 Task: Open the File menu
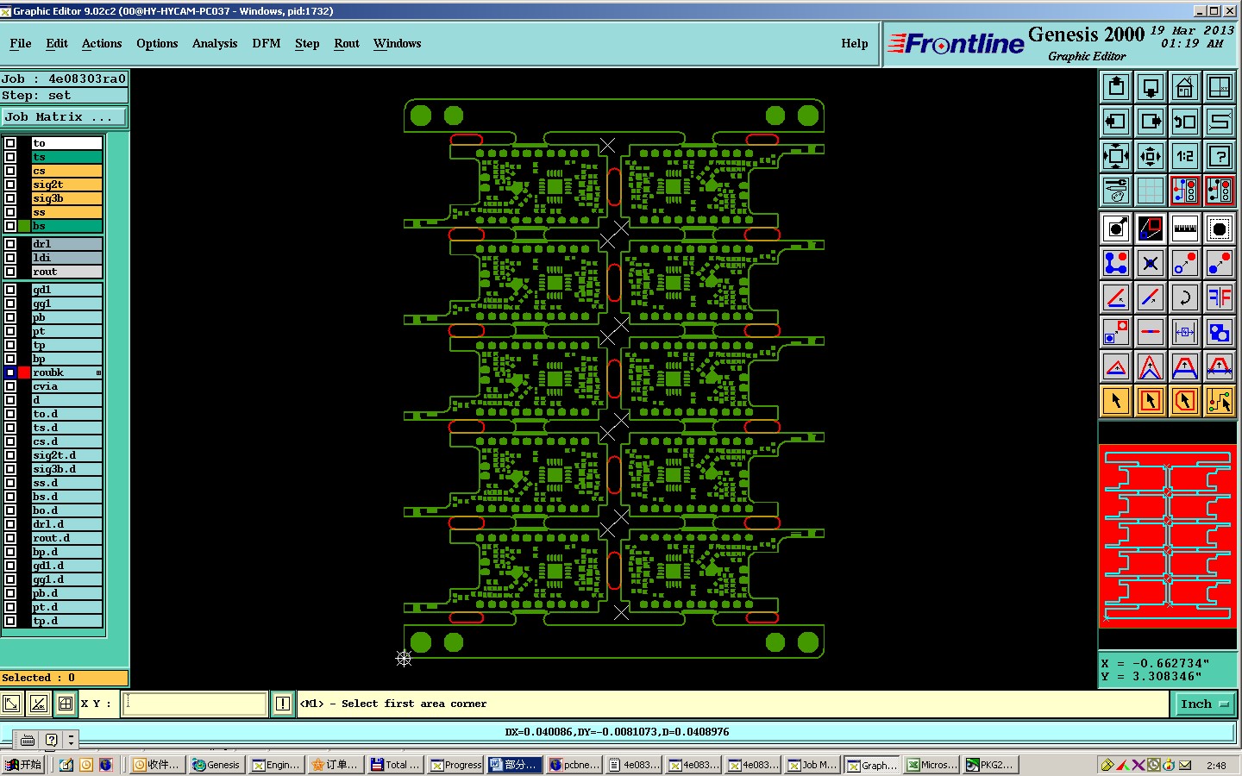[21, 43]
